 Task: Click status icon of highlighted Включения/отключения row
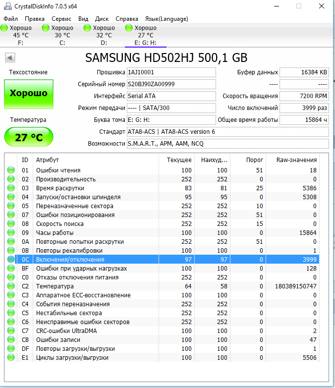[x=11, y=259]
